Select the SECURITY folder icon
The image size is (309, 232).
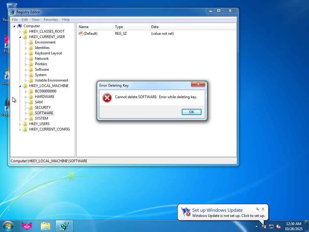[x=31, y=107]
